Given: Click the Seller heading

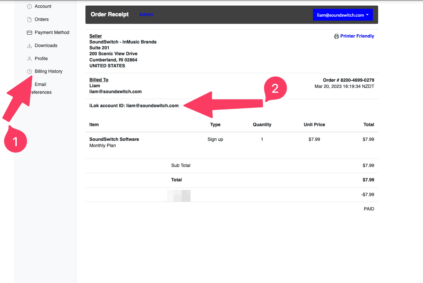Looking at the screenshot, I should pyautogui.click(x=96, y=36).
